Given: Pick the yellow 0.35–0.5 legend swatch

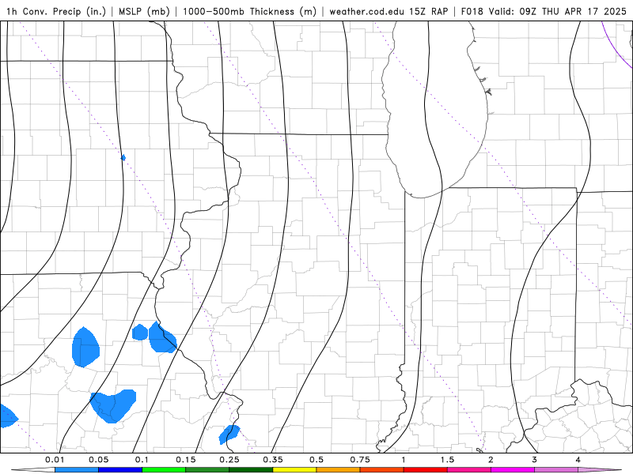Looking at the screenshot, I should point(294,470).
